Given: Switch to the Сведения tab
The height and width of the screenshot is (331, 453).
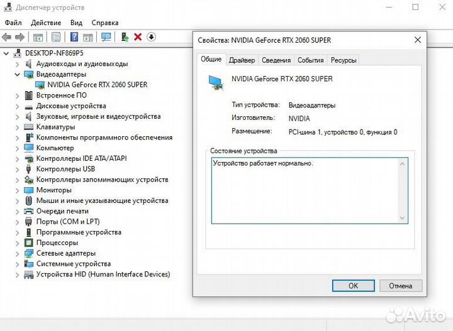Looking at the screenshot, I should (x=276, y=60).
